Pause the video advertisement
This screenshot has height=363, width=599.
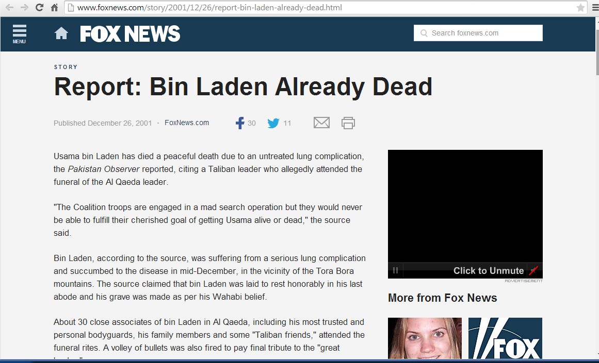click(x=395, y=270)
